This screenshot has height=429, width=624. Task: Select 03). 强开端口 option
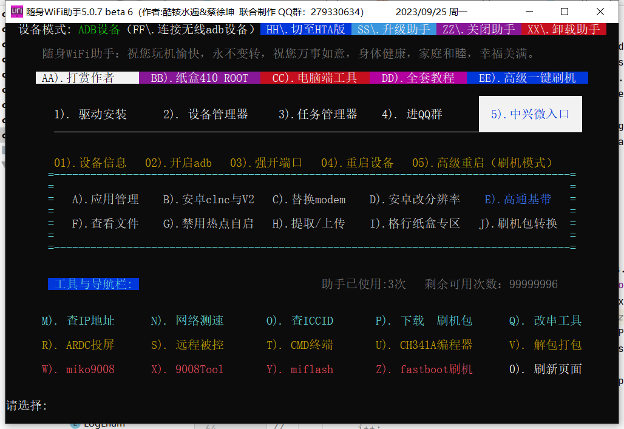(x=266, y=163)
